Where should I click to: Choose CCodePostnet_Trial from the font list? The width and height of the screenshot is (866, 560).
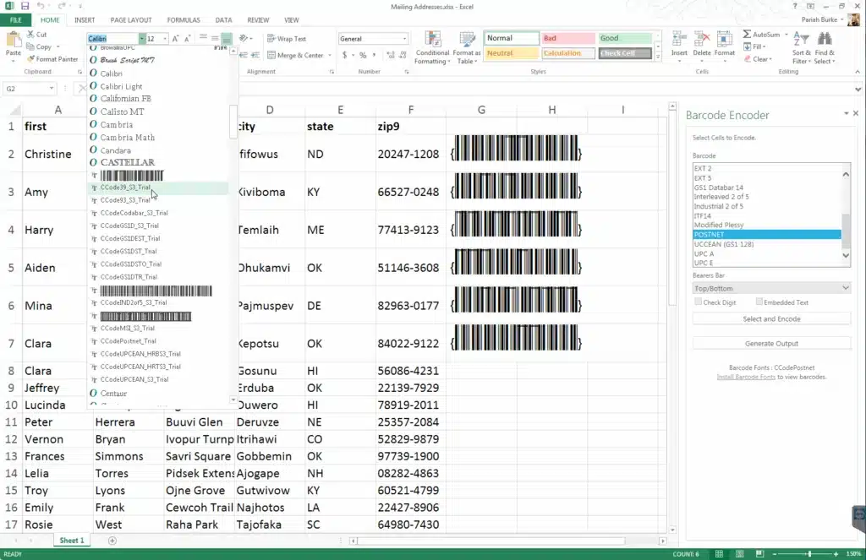[x=128, y=341]
